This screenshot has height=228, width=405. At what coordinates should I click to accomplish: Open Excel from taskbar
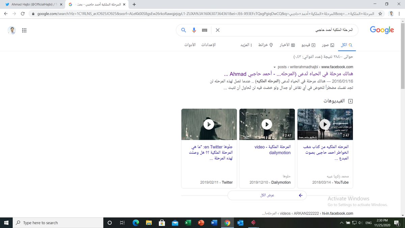(188, 223)
